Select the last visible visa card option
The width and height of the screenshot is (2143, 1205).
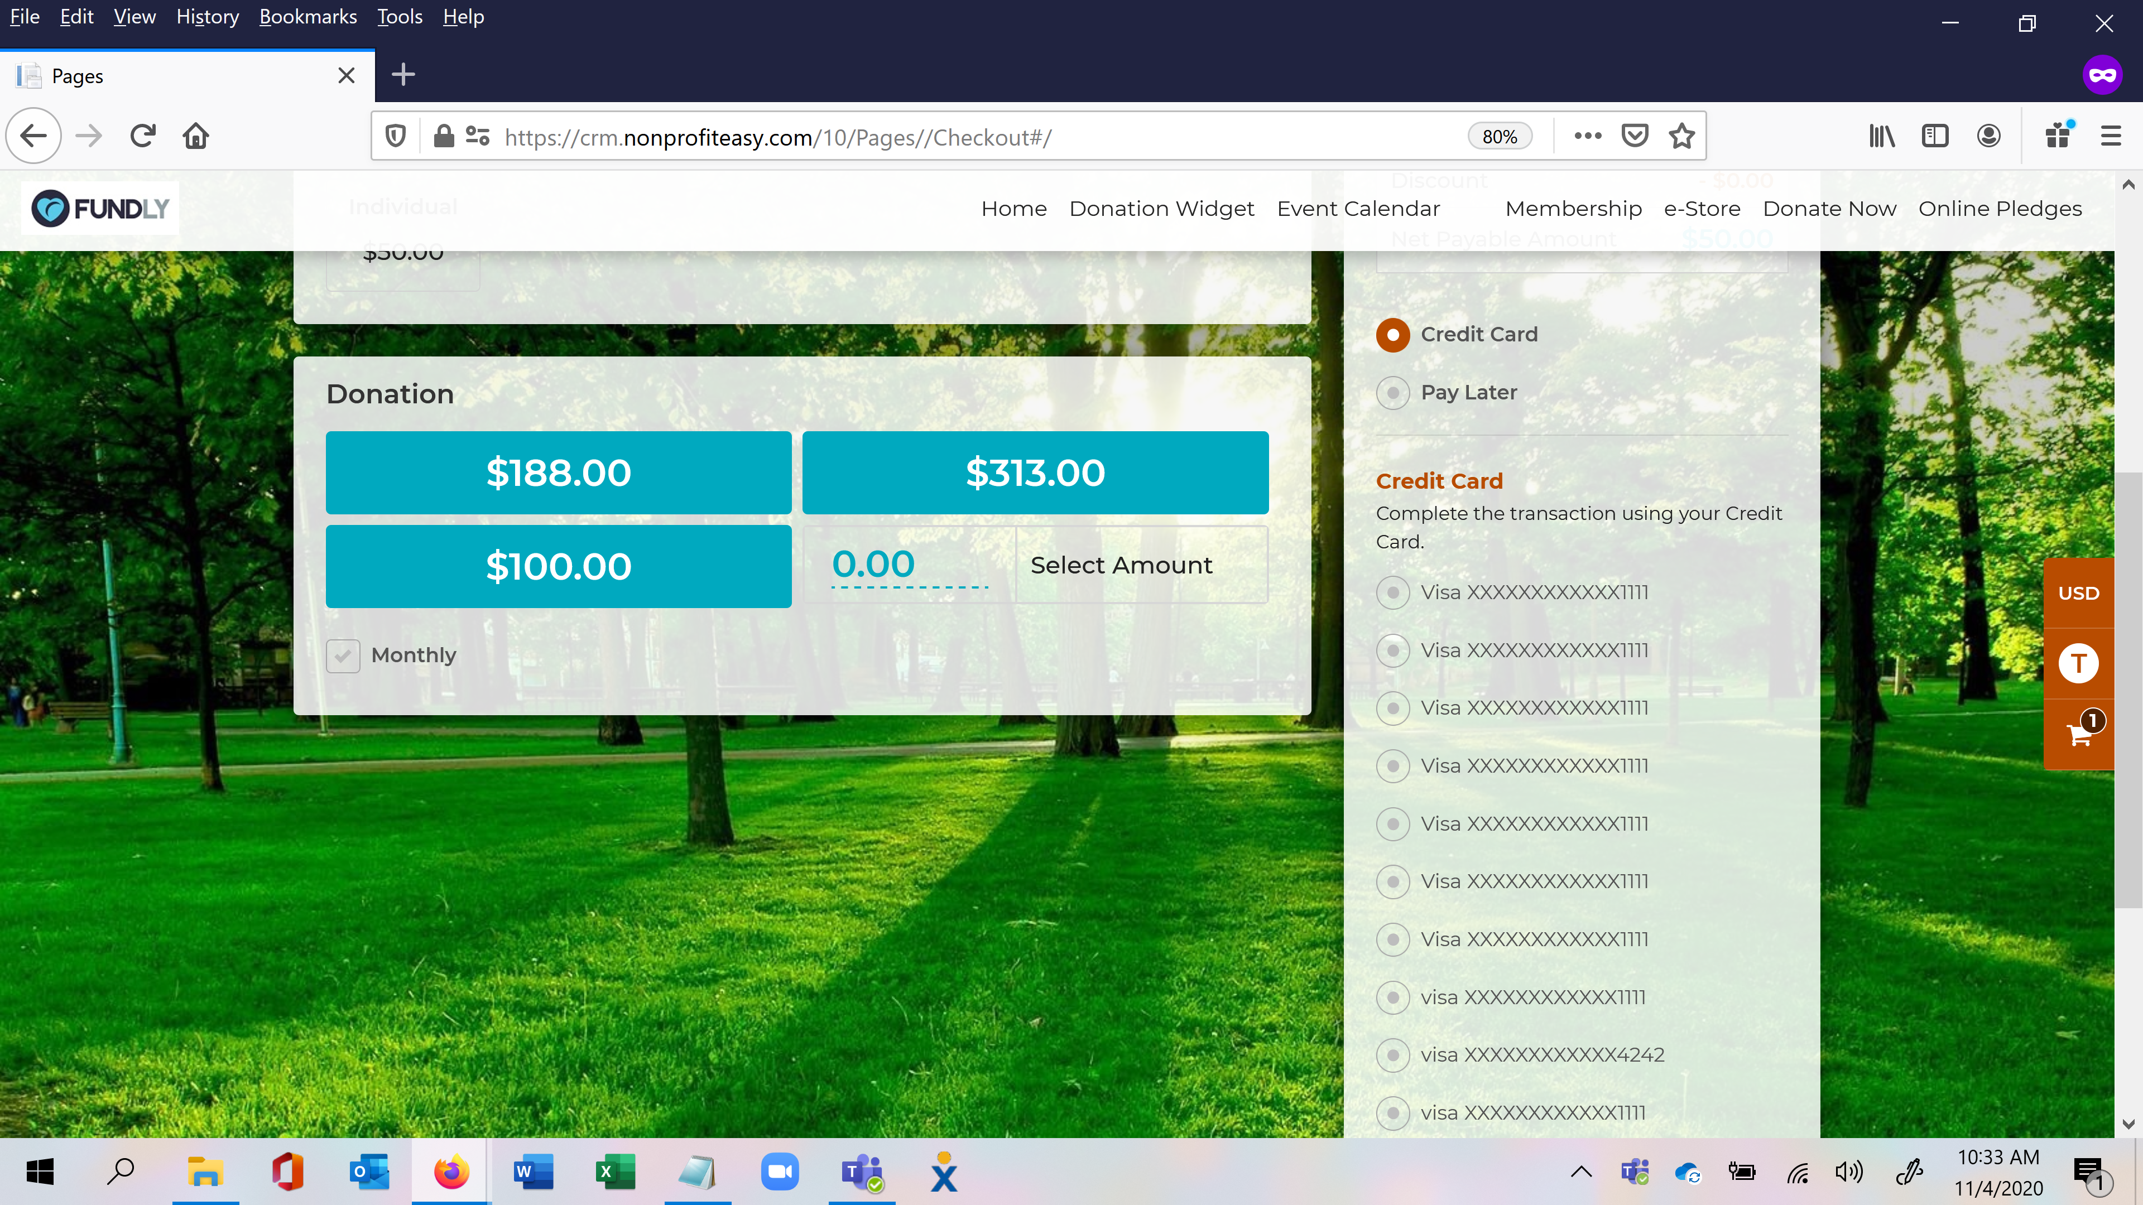1392,1113
